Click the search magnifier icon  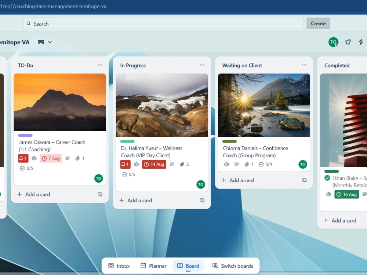coord(29,23)
